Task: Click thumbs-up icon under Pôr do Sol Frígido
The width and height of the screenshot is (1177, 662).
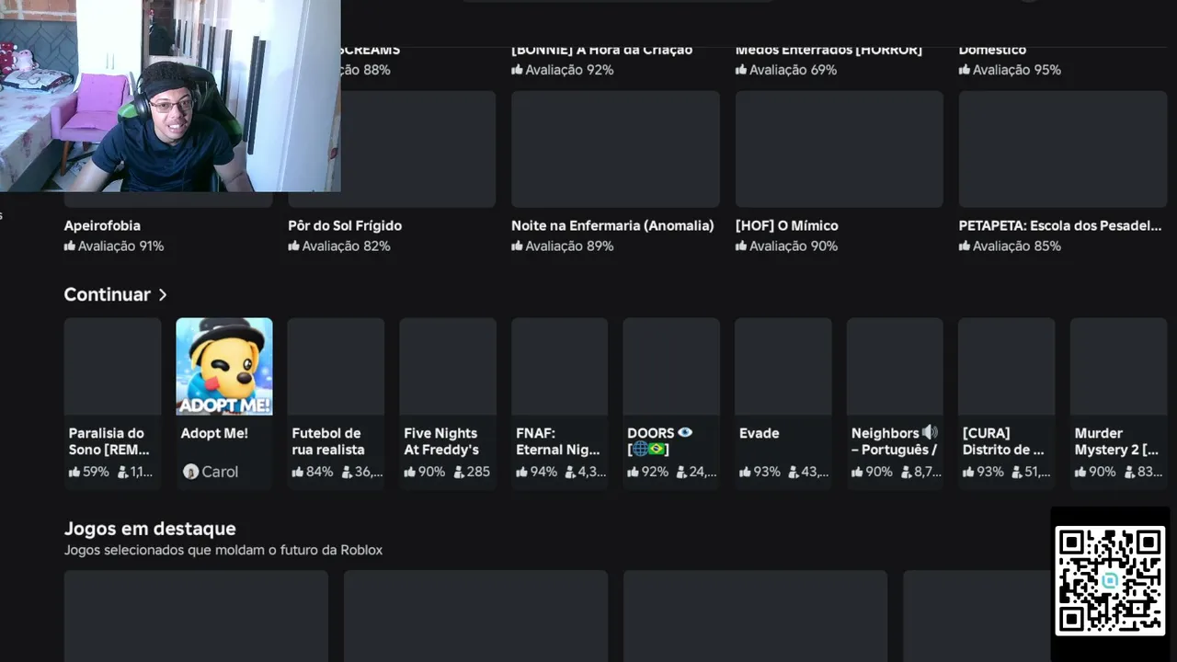Action: 294,246
